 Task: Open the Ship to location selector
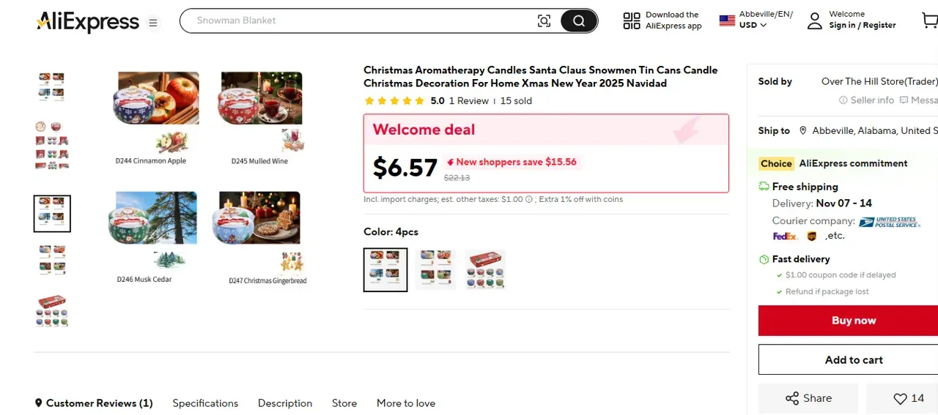click(865, 131)
